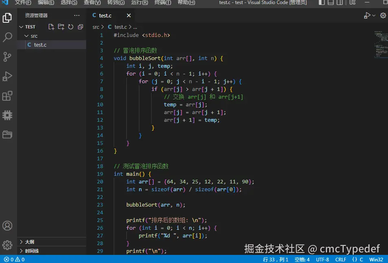Change line ending via CRLF
Screen dimensions: 388x263
340,259
